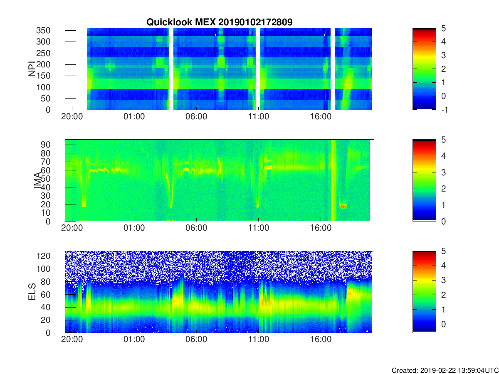The width and height of the screenshot is (499, 374).
Task: Pick the NPI panel colorbar
Action: click(x=424, y=69)
